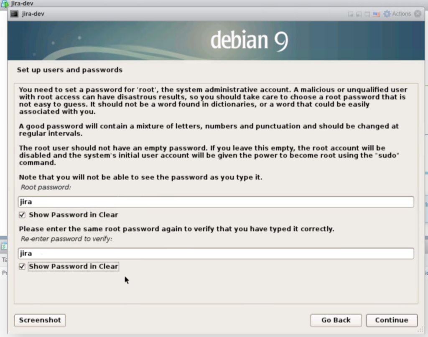The width and height of the screenshot is (428, 337).
Task: Click the background window jira-dev title
Action: coord(22,3)
